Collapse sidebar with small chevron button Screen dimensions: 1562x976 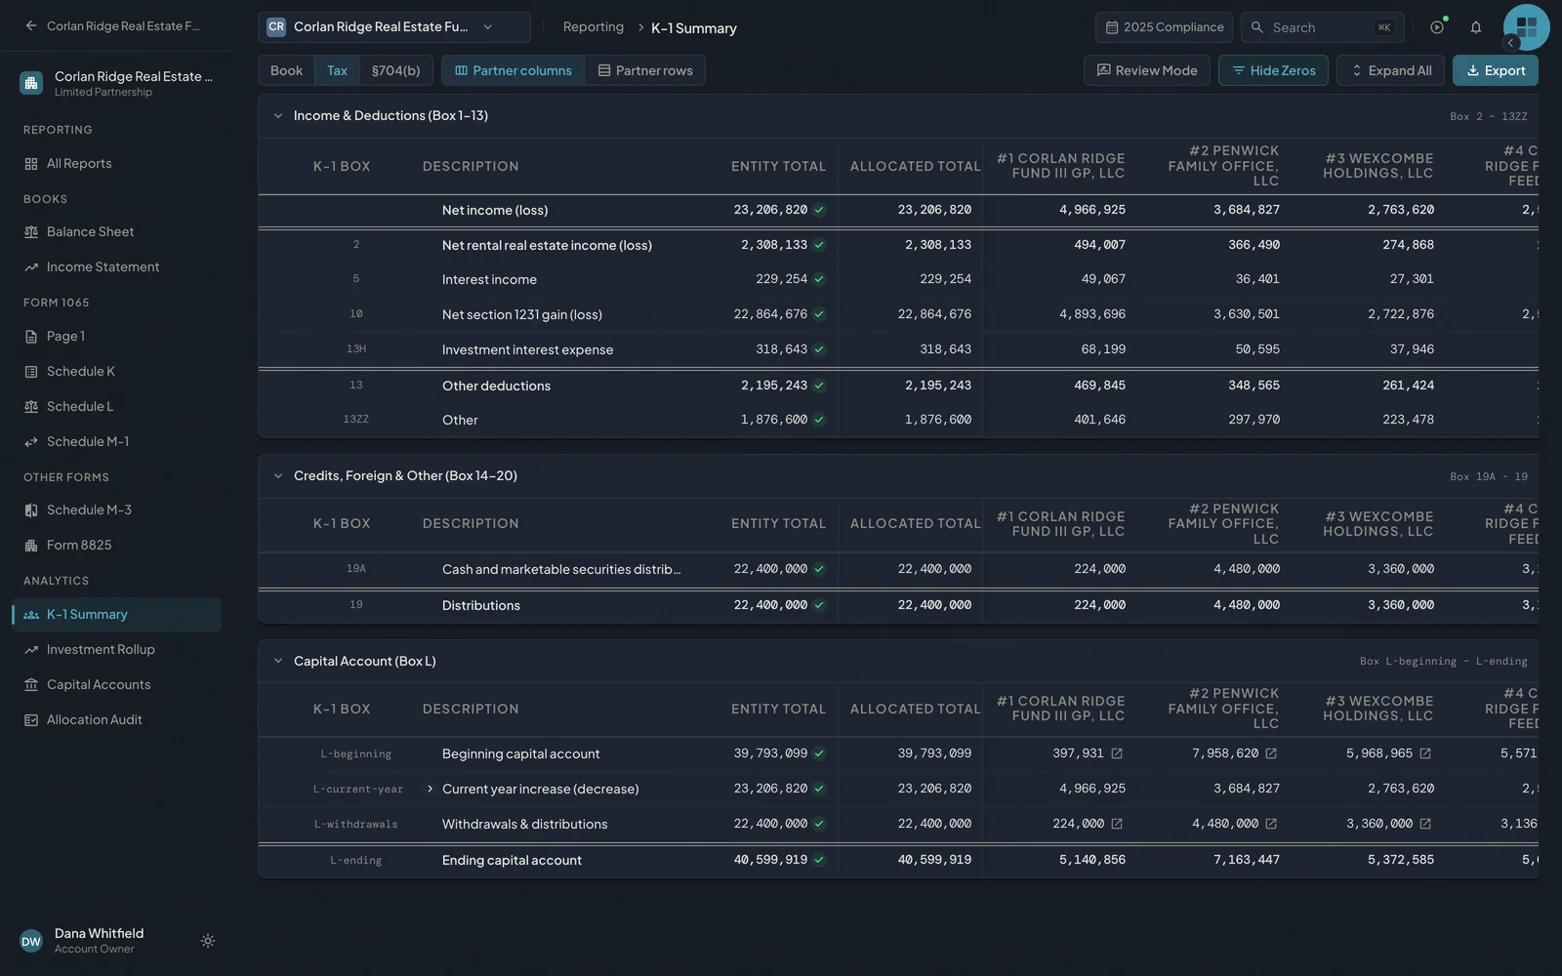click(x=1510, y=43)
